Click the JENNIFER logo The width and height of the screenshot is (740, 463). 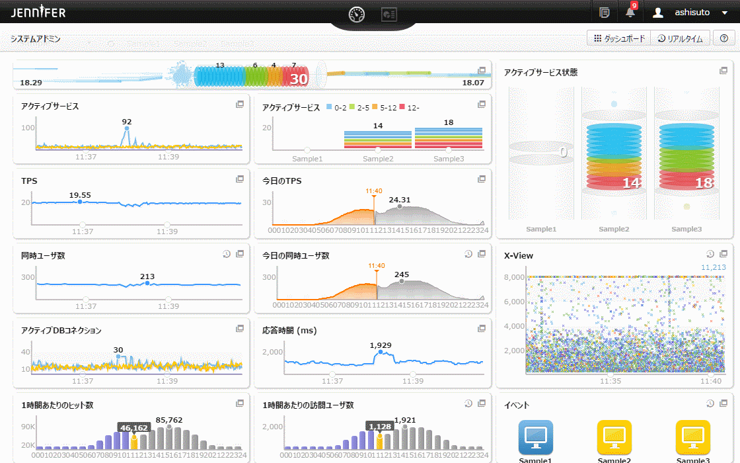(x=38, y=13)
